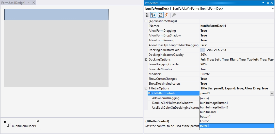Open the component selector dropdown
Screen dimensions: 275x134
[272, 9]
